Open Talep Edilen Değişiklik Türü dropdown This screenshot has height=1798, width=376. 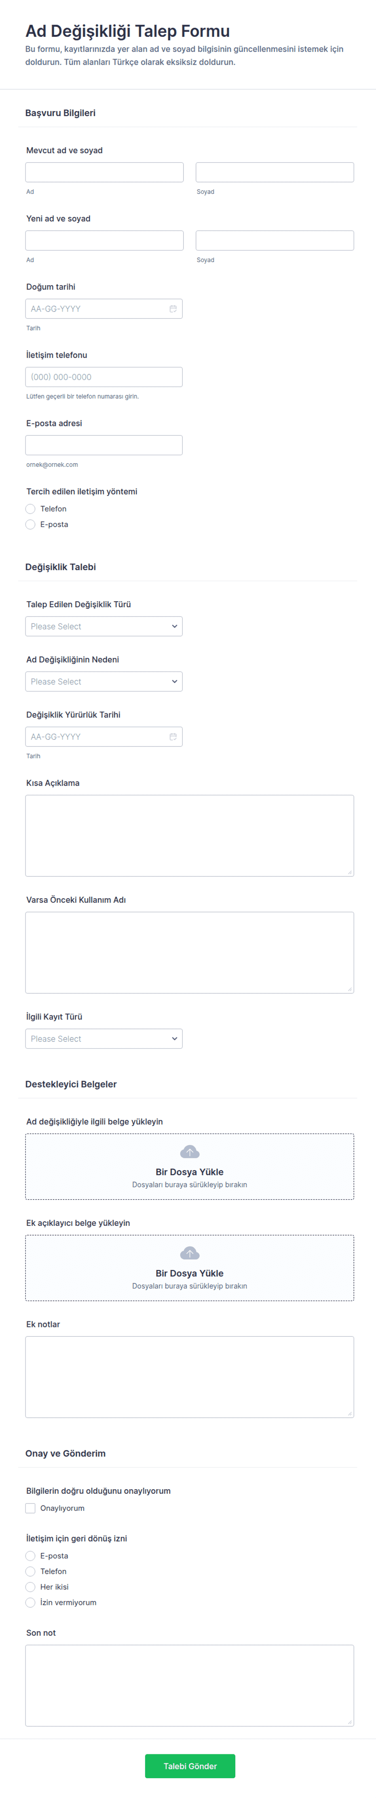pos(104,626)
